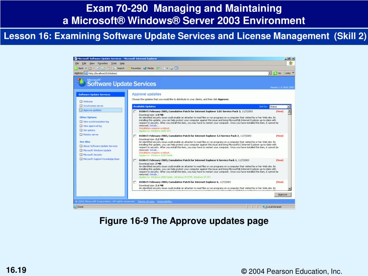
Task: Click the Edit page toolbar icon
Action: (176, 68)
